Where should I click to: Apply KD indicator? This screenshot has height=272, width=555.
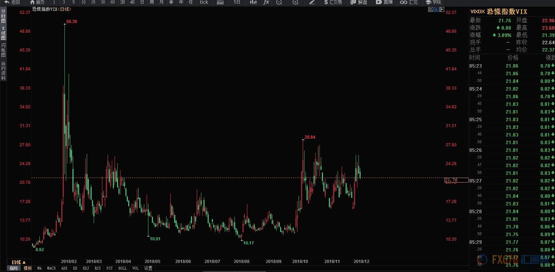coord(75,268)
